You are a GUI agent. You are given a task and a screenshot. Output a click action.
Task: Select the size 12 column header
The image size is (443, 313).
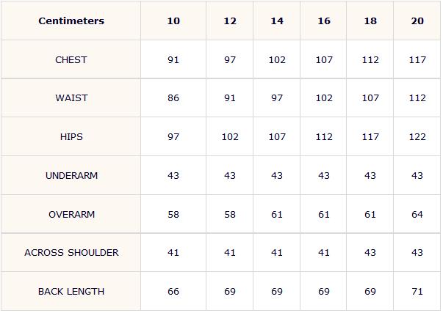(230, 21)
